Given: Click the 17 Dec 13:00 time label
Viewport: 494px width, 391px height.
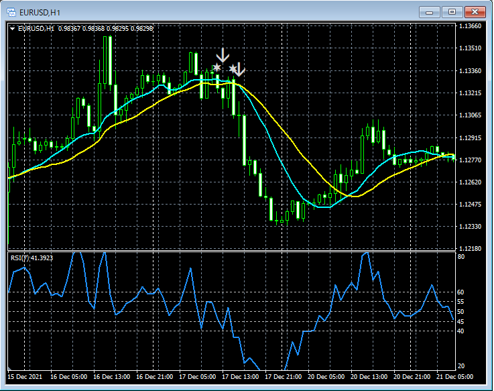Looking at the screenshot, I should coord(241,377).
